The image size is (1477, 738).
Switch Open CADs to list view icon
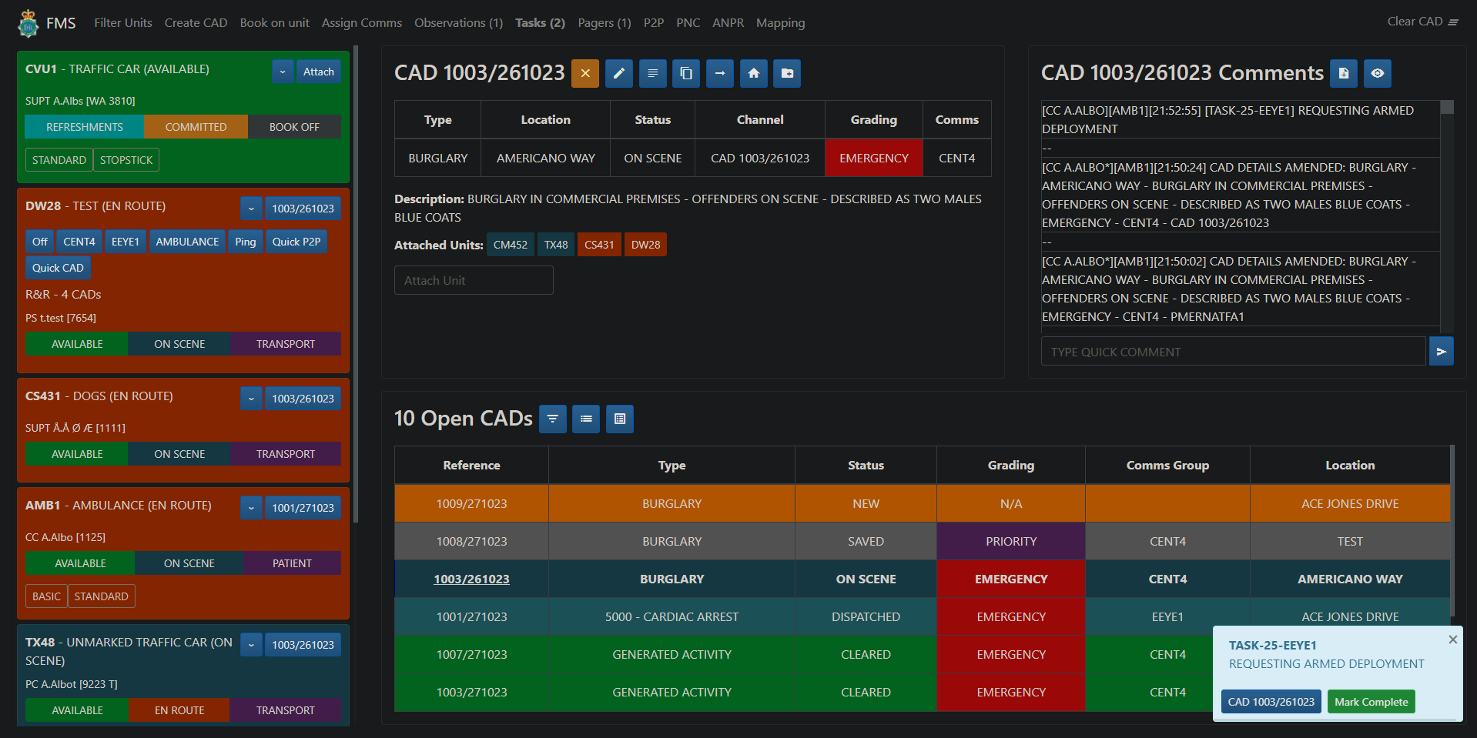pyautogui.click(x=586, y=419)
